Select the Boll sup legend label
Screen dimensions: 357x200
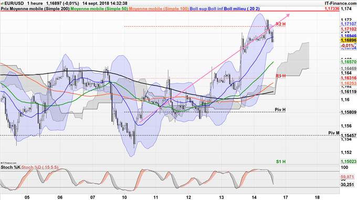(198, 8)
